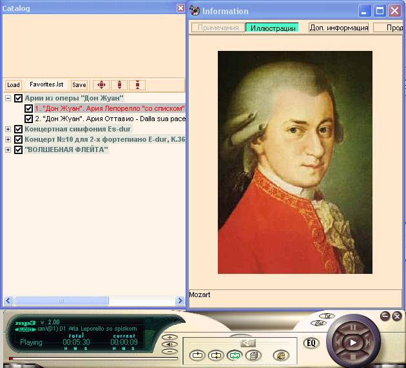The height and width of the screenshot is (368, 406).
Task: Click the Catalog horizontal scrollbar thumb
Action: click(x=61, y=301)
